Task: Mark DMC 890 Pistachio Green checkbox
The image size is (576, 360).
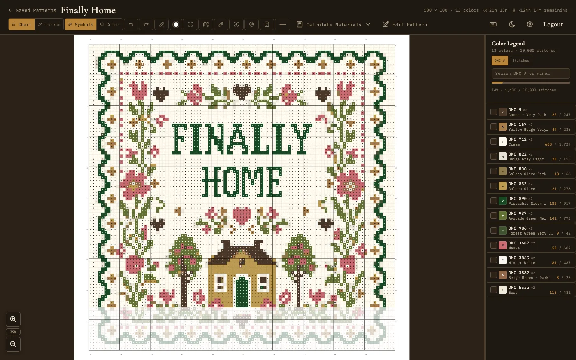Action: pyautogui.click(x=494, y=201)
